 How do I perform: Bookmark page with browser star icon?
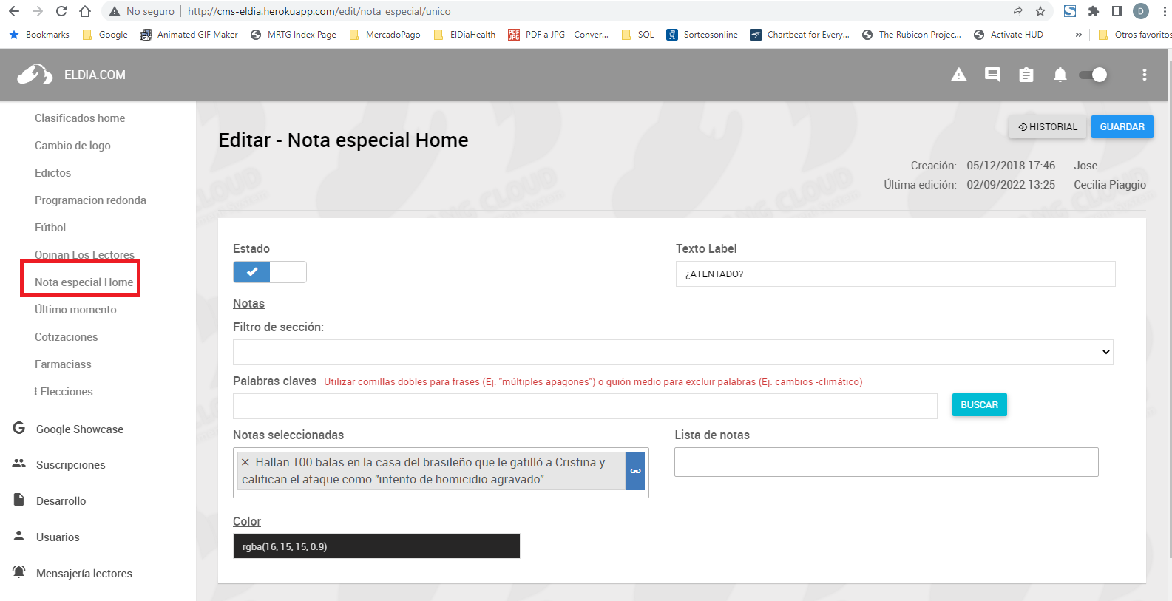tap(1040, 11)
